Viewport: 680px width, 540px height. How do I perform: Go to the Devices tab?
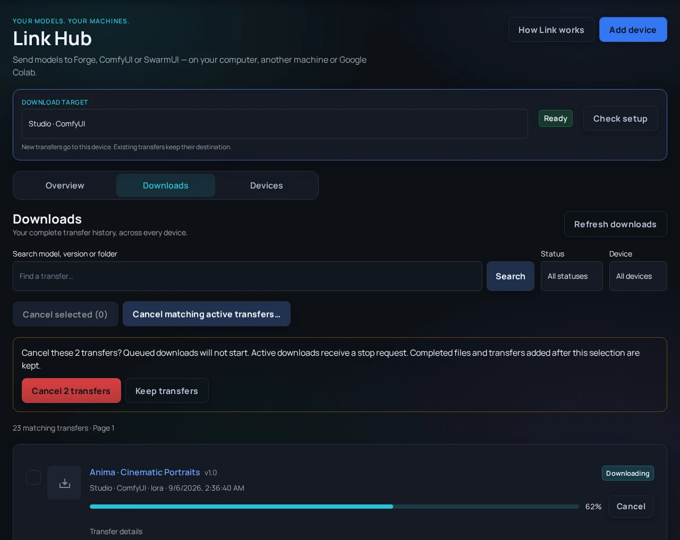click(x=267, y=185)
